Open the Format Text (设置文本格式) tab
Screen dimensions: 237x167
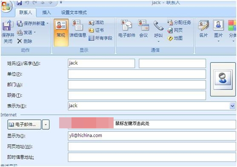click(x=74, y=12)
